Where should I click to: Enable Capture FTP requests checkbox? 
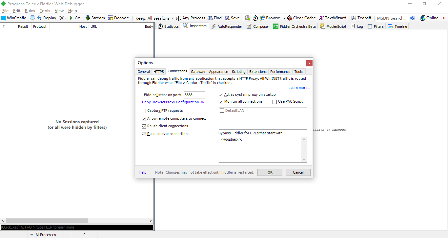(144, 111)
